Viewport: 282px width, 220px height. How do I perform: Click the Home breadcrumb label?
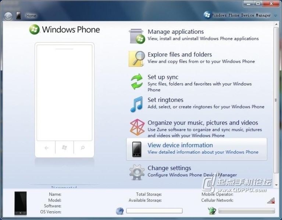coord(31,16)
